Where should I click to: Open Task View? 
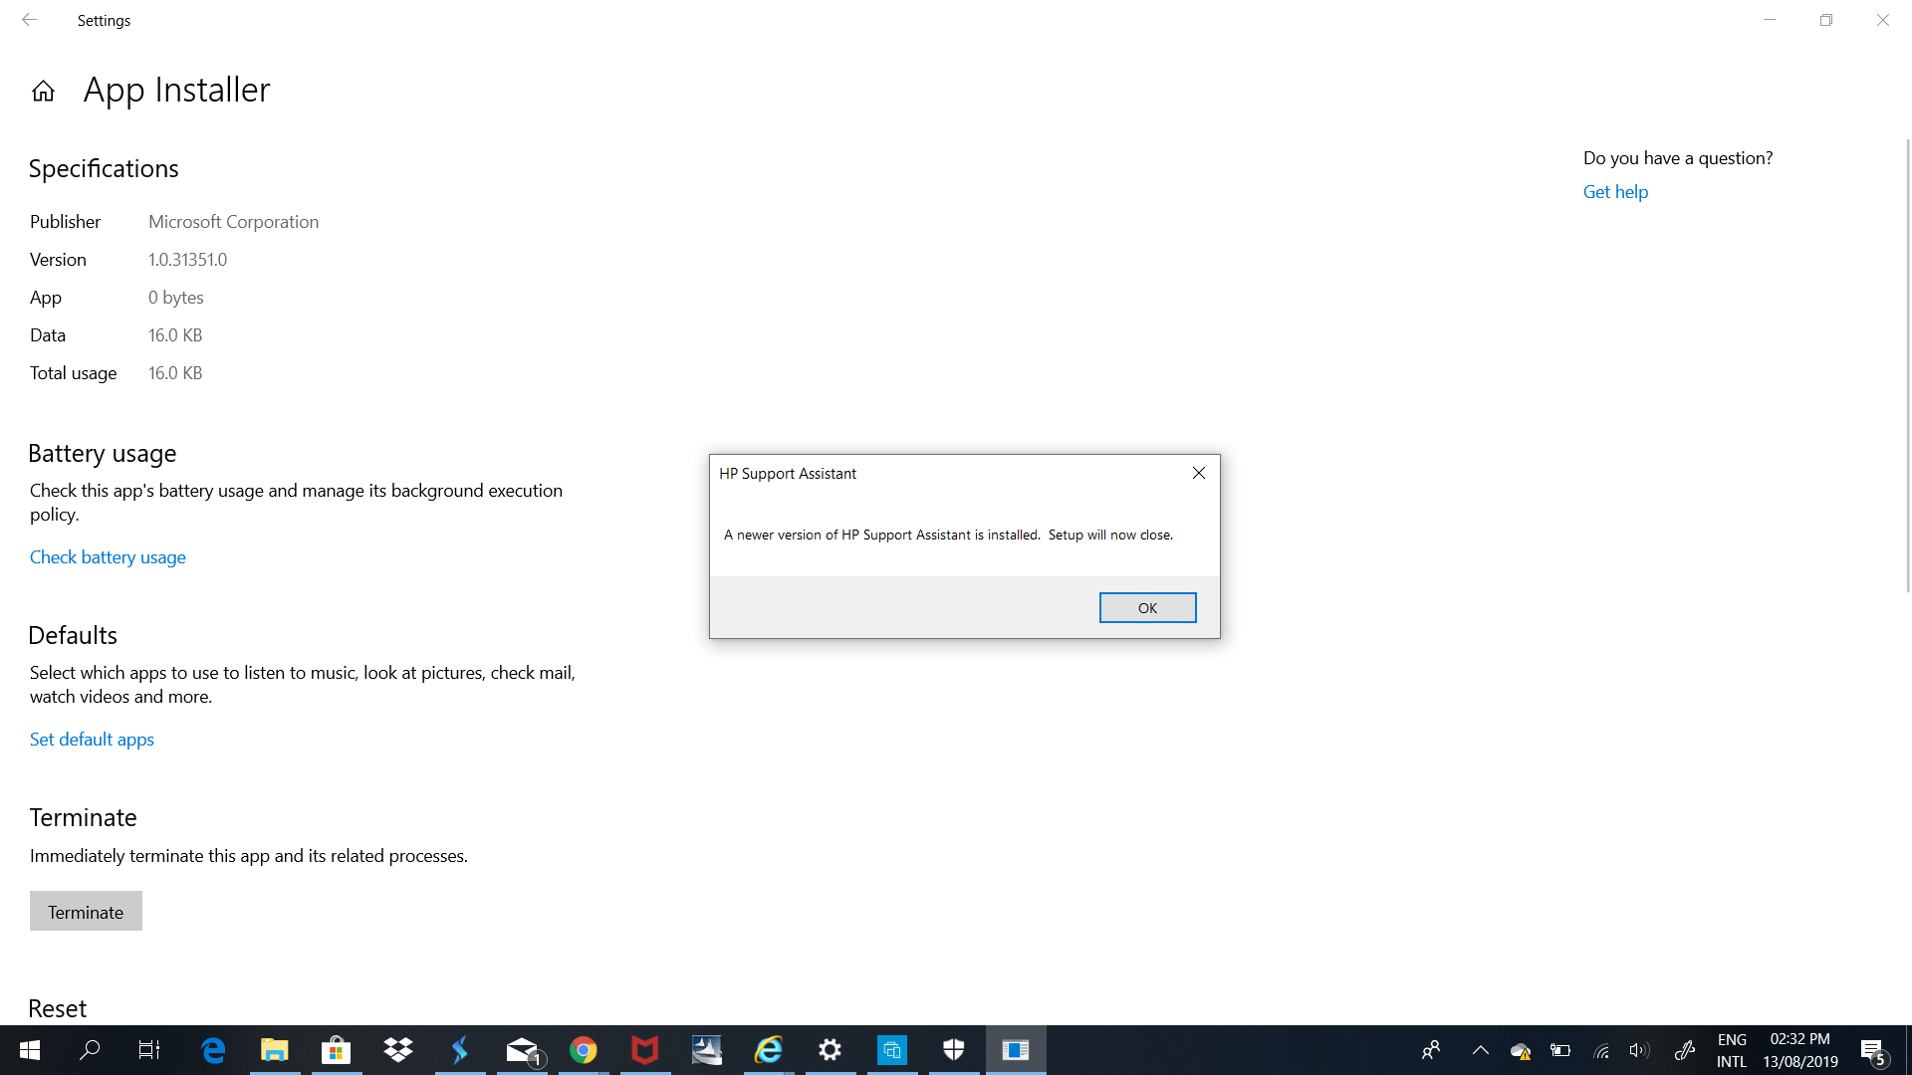pyautogui.click(x=148, y=1050)
